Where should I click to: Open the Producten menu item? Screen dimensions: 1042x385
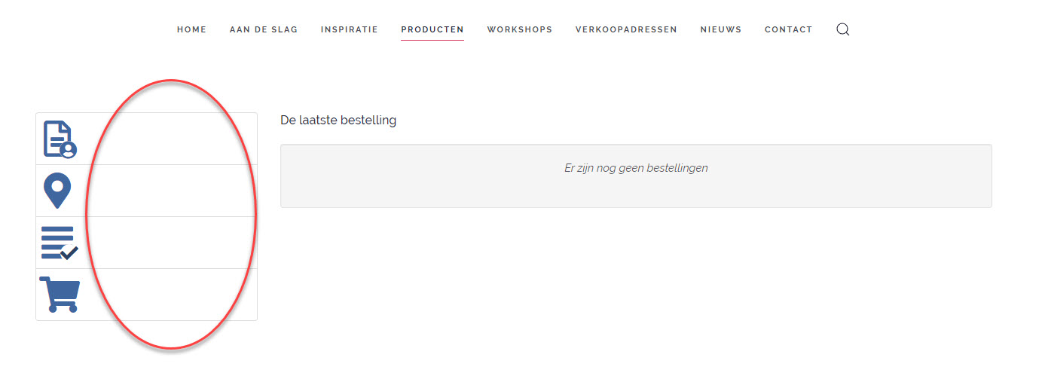coord(432,29)
